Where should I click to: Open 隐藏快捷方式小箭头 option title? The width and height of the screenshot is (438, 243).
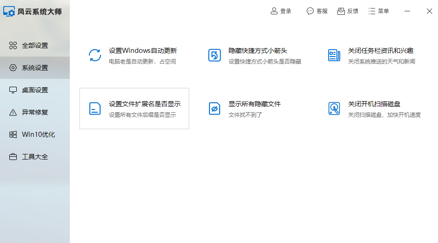click(x=258, y=51)
